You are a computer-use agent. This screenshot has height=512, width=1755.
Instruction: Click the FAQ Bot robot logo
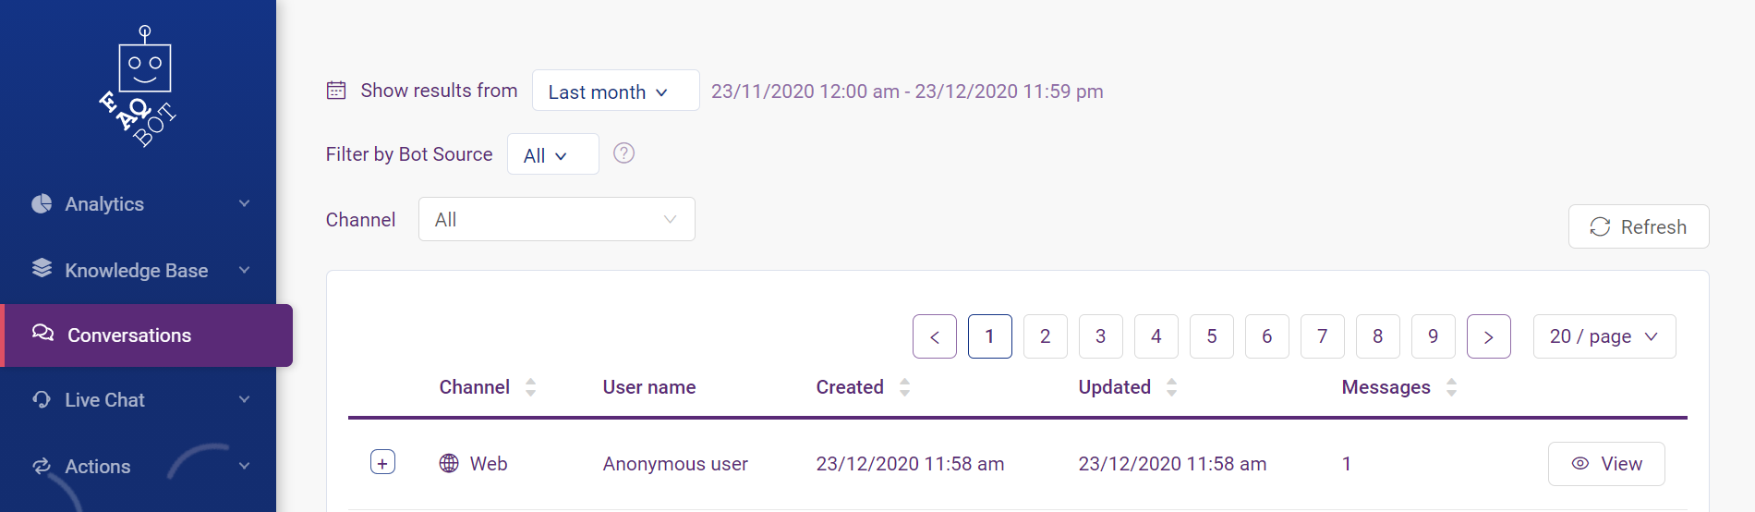point(139,86)
